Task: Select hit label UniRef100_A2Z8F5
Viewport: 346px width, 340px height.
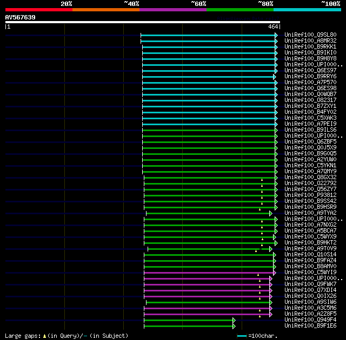Action: click(x=310, y=314)
